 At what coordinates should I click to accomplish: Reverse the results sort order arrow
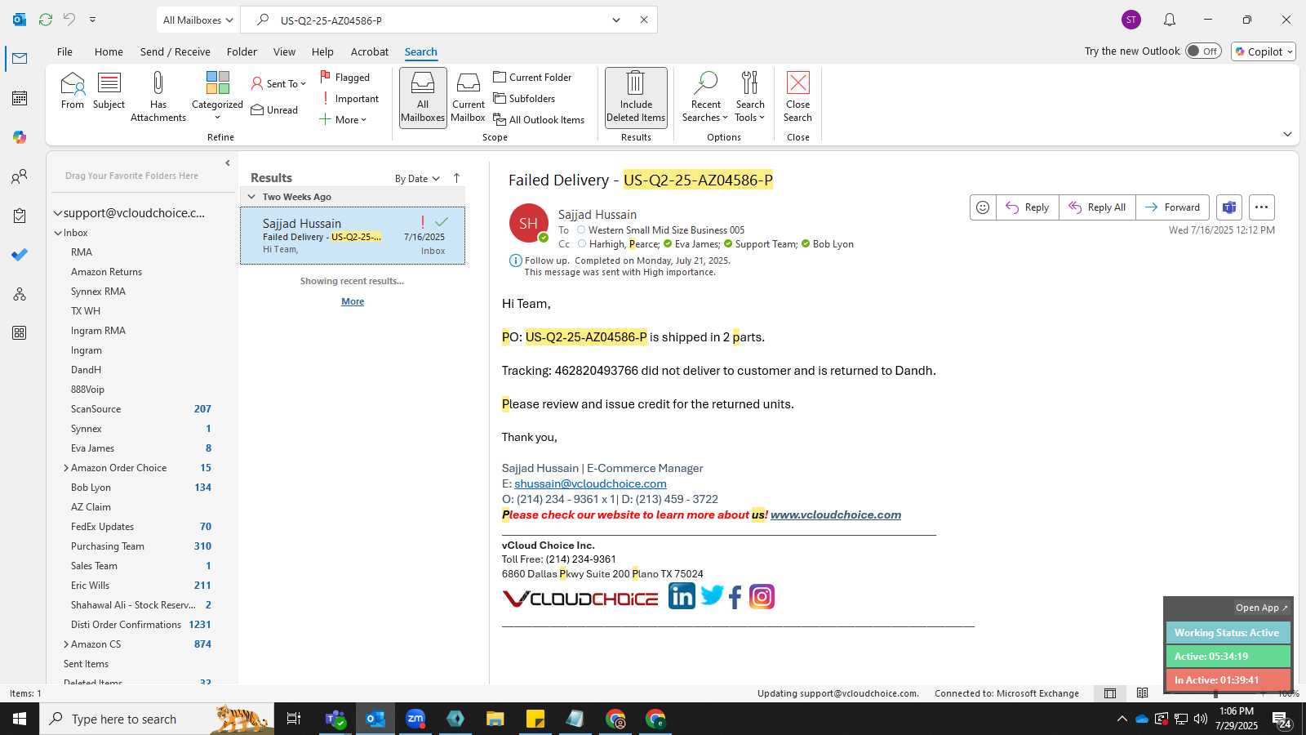tap(457, 178)
